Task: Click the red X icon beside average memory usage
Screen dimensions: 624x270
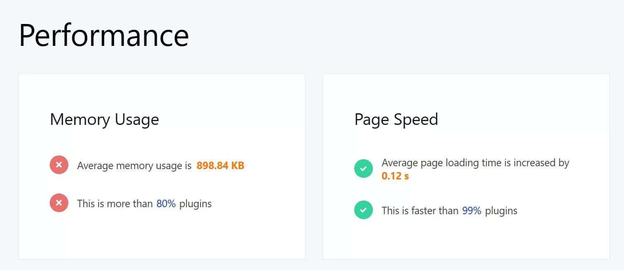Action: click(59, 165)
